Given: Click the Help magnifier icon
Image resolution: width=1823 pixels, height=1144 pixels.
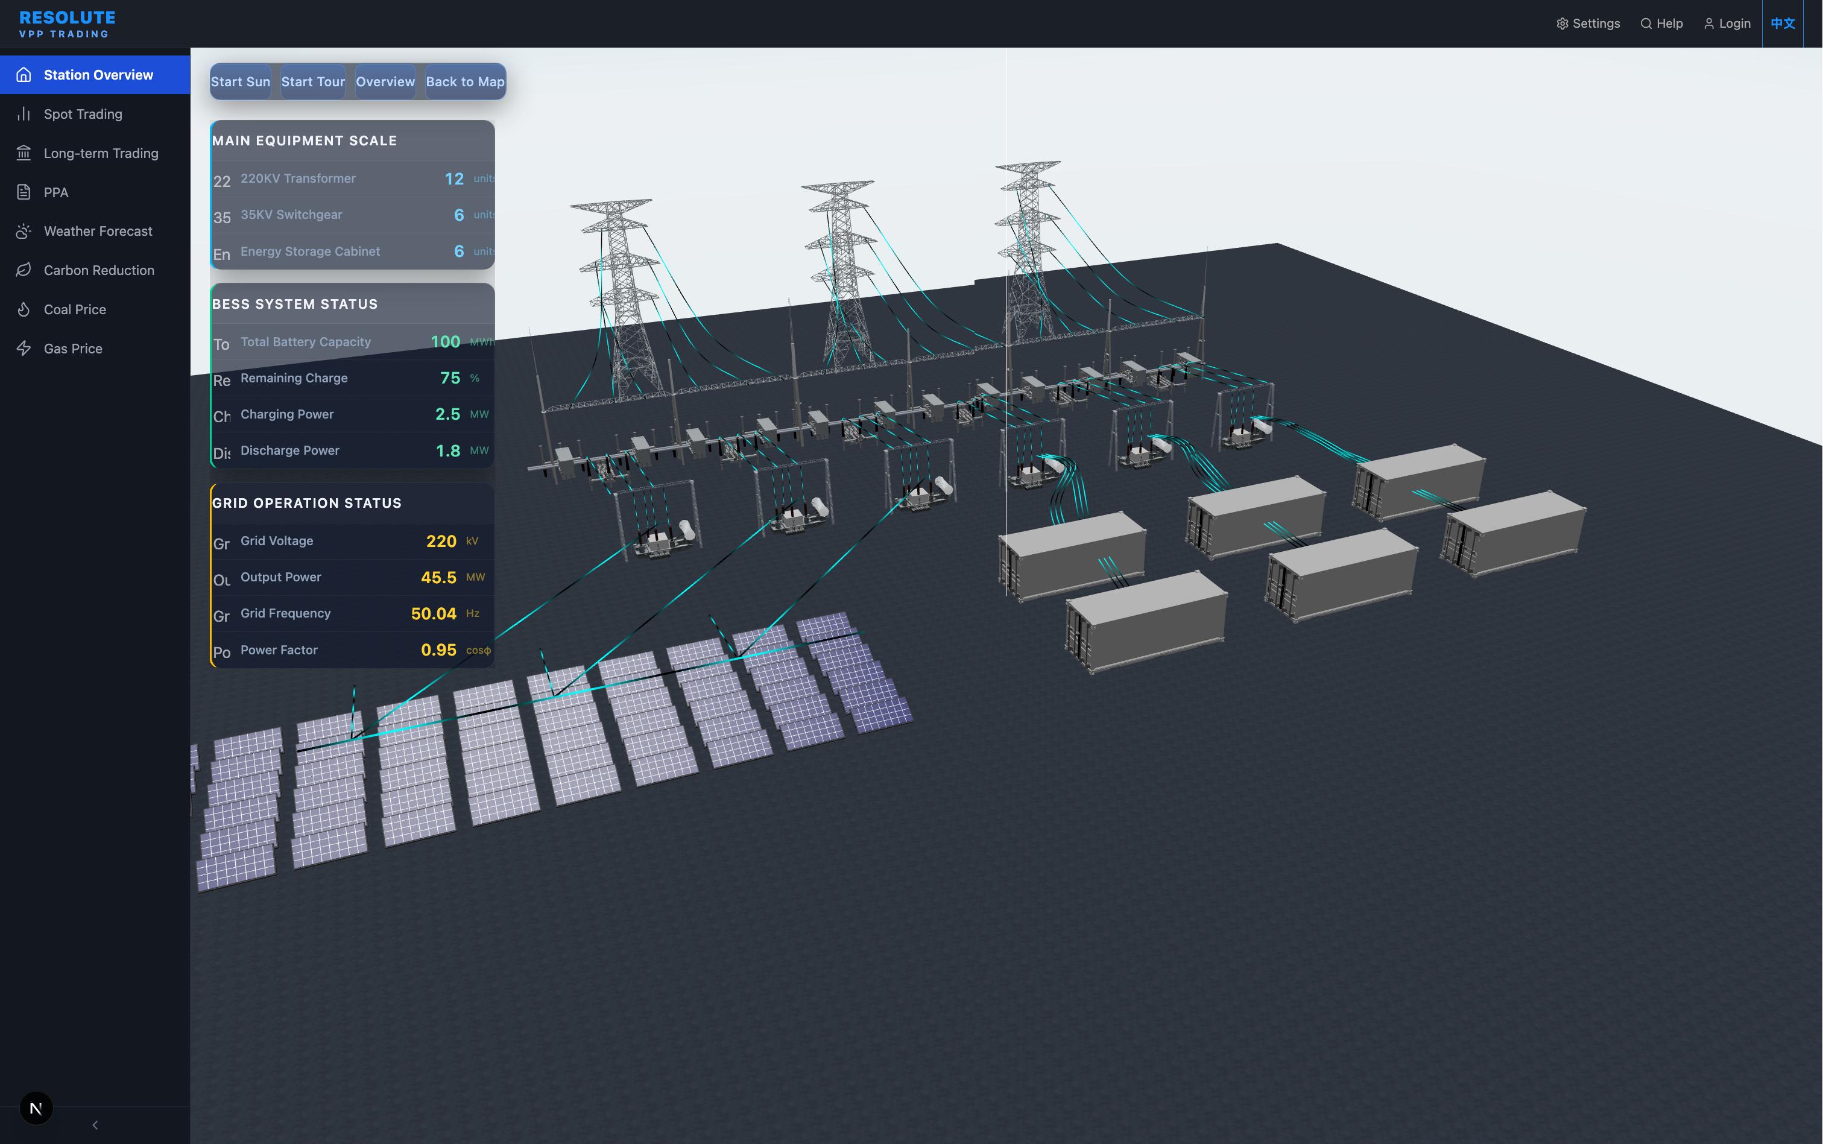Looking at the screenshot, I should (x=1645, y=24).
